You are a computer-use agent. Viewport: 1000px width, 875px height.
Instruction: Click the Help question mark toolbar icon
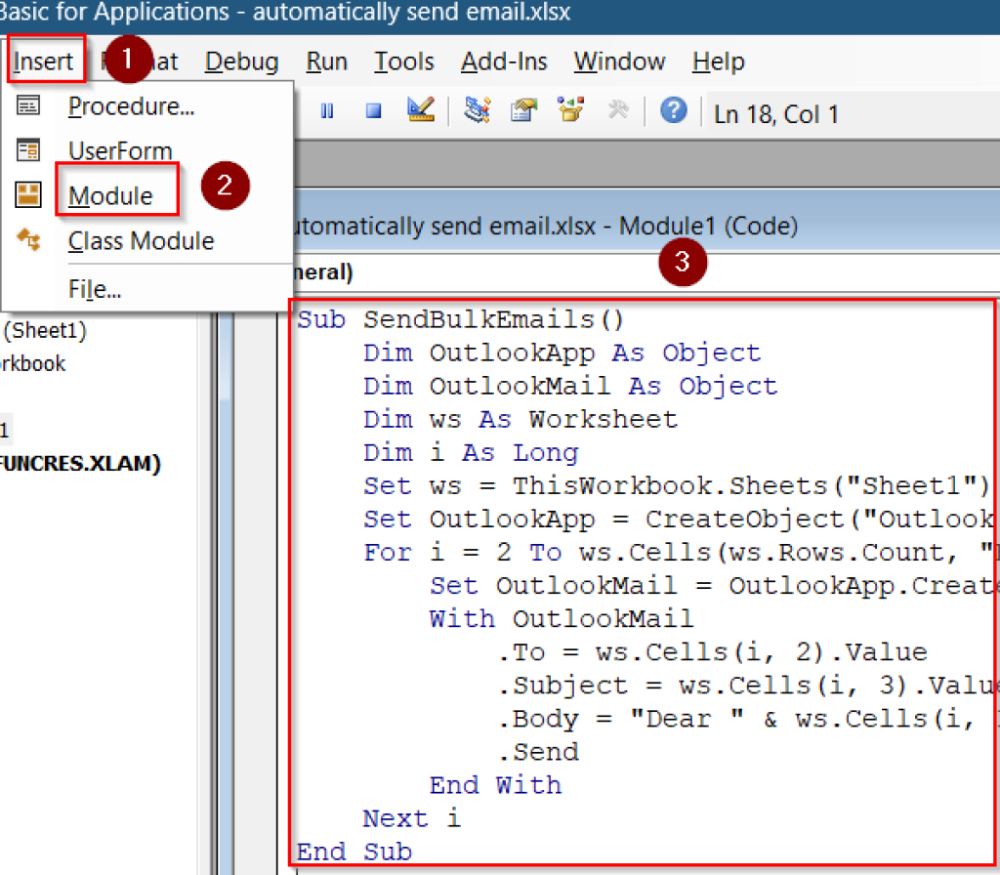[x=673, y=110]
